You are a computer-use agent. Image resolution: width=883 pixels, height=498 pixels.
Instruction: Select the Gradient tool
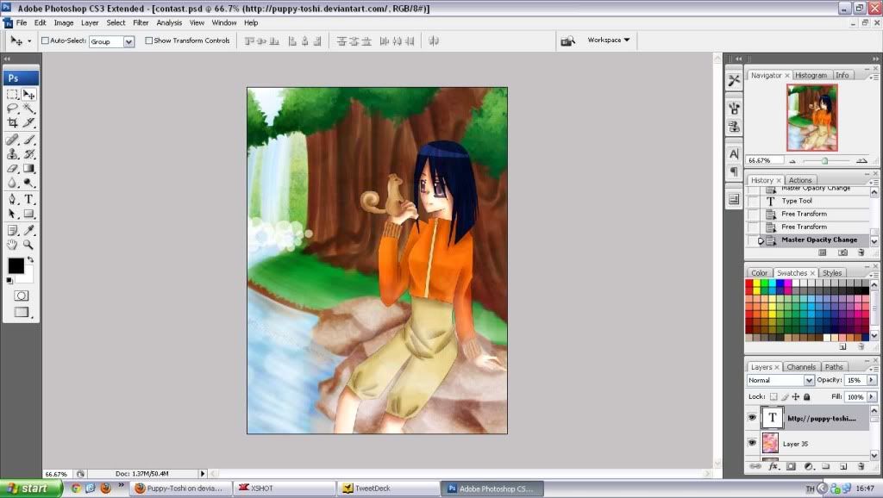[x=28, y=168]
